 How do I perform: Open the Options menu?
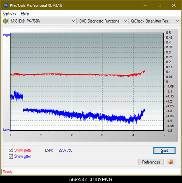10,14
